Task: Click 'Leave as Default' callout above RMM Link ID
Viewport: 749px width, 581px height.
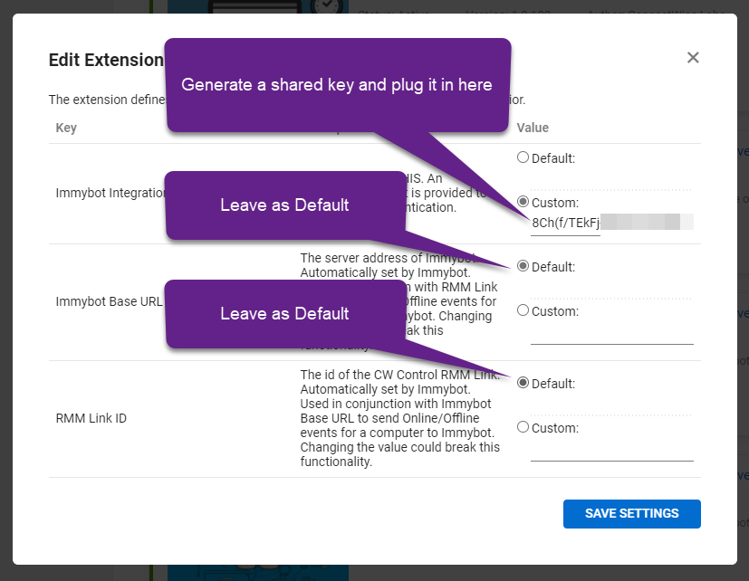Action: [284, 314]
